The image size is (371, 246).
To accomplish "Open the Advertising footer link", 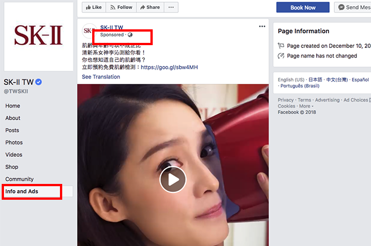I will [327, 100].
